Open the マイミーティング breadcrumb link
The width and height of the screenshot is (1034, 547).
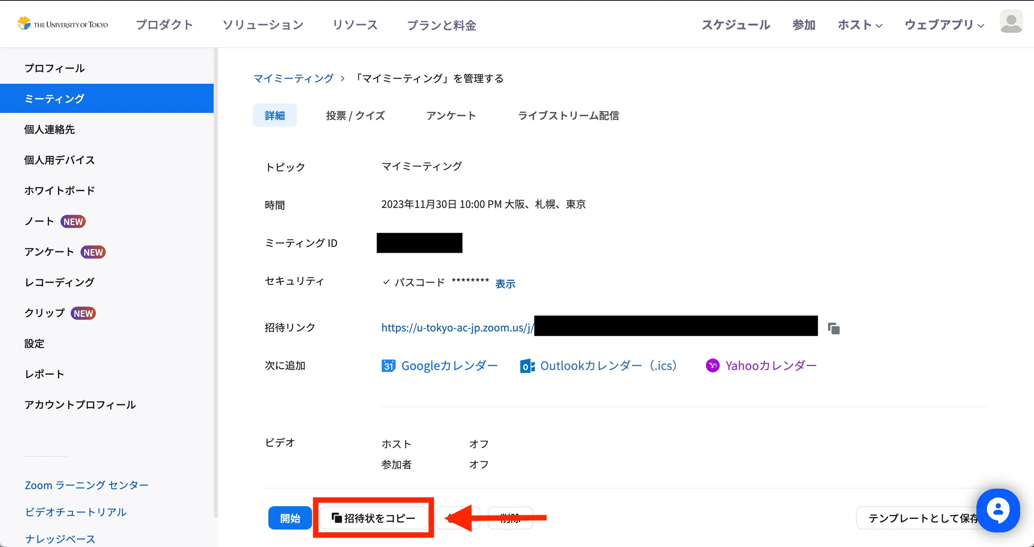[294, 78]
